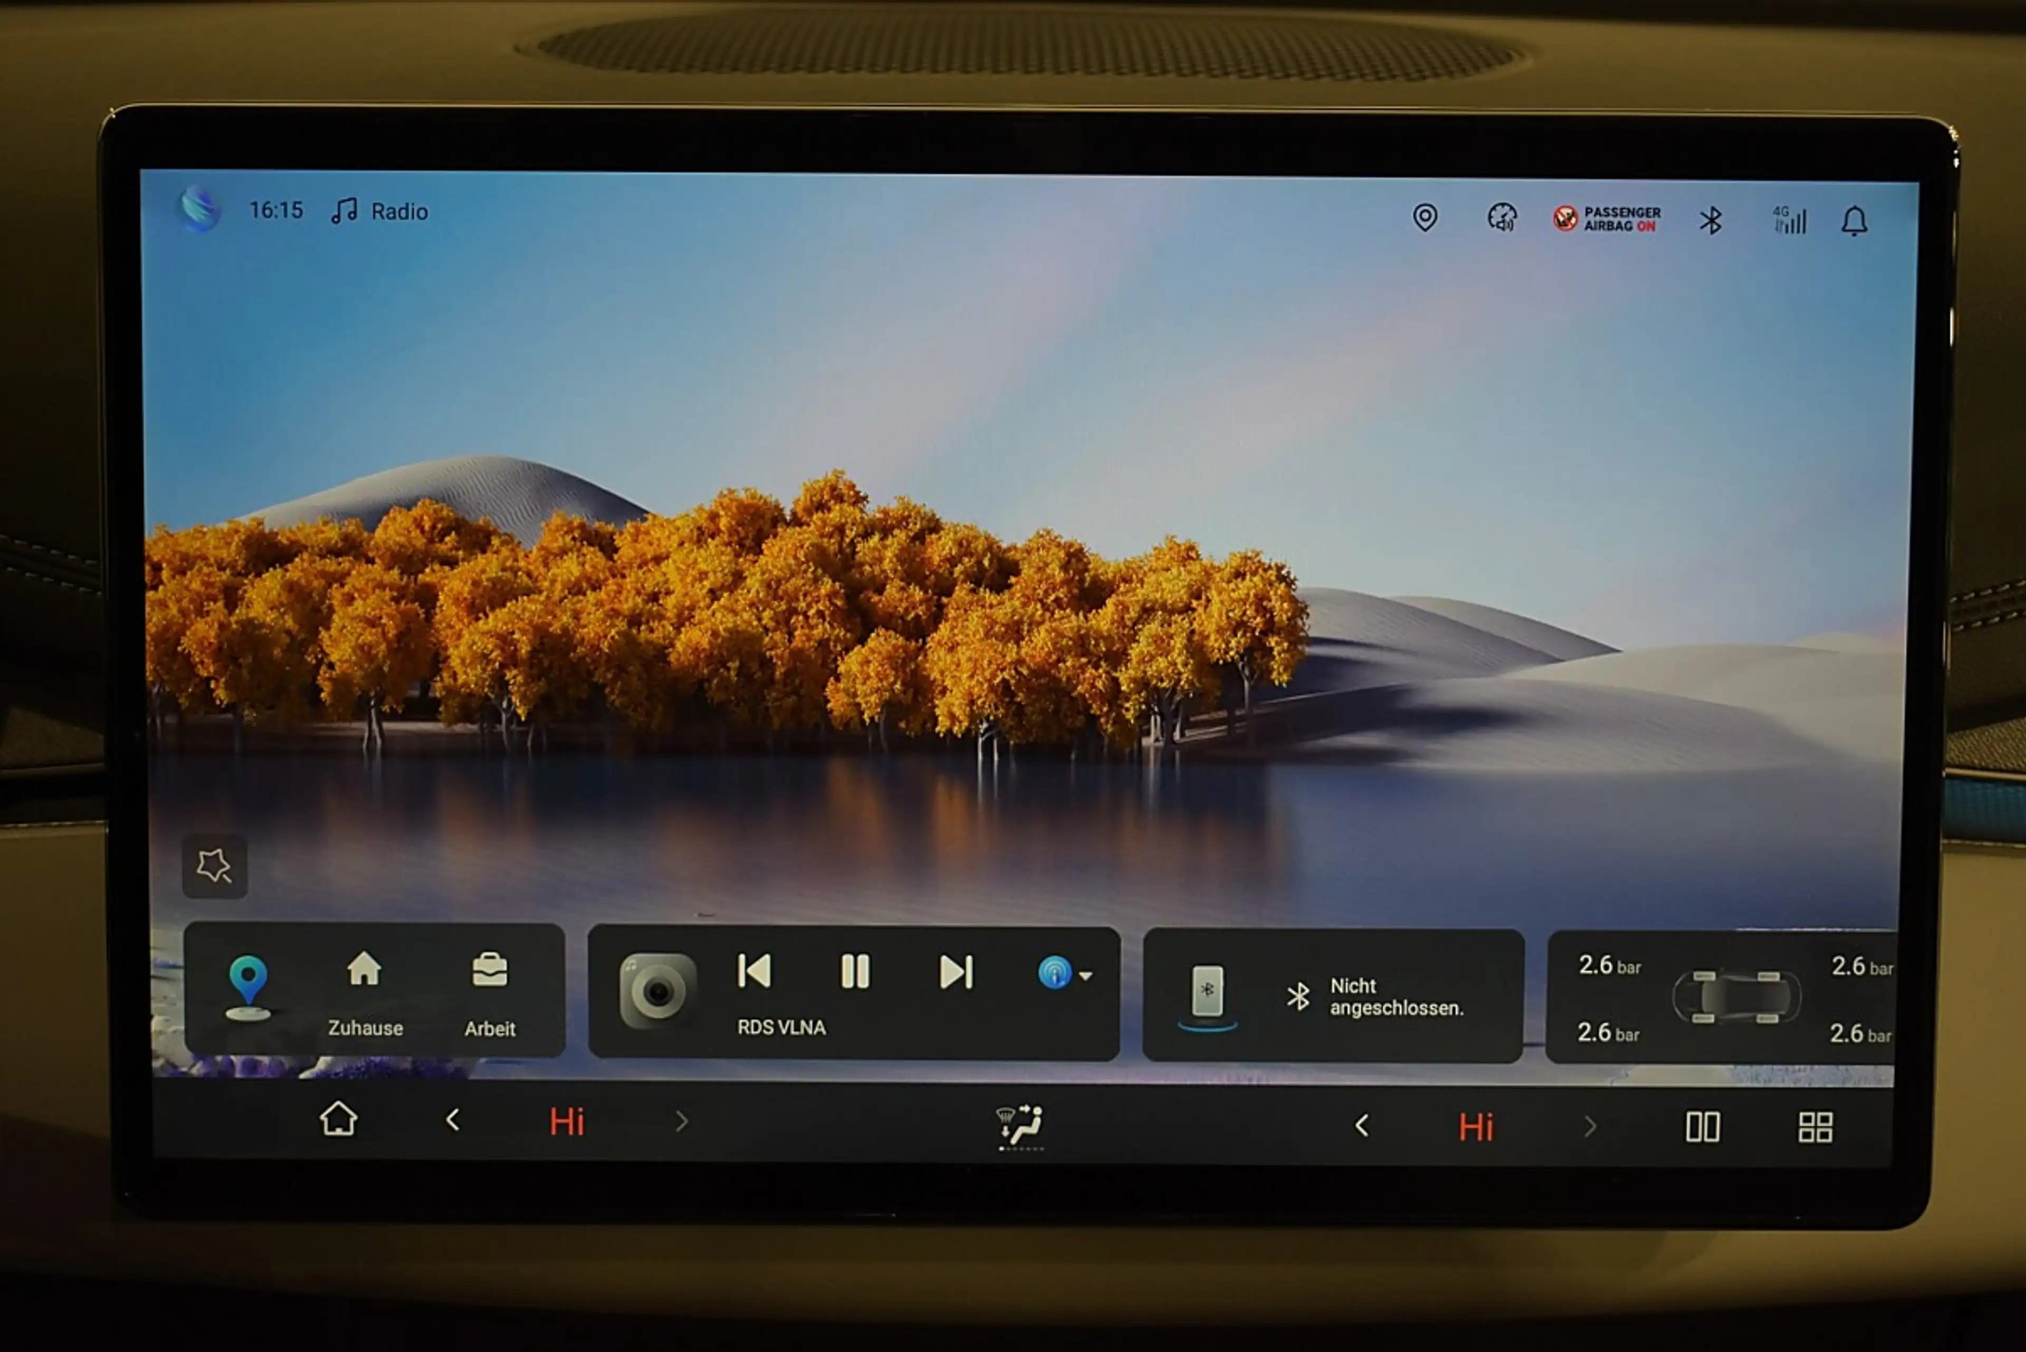Tap the RDS VLNA station name
2026x1352 pixels.
[x=781, y=1028]
